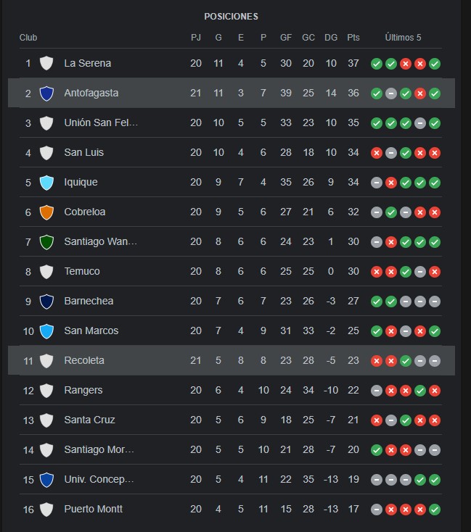Click the Santiago Wanderers green shield crest

pos(46,242)
